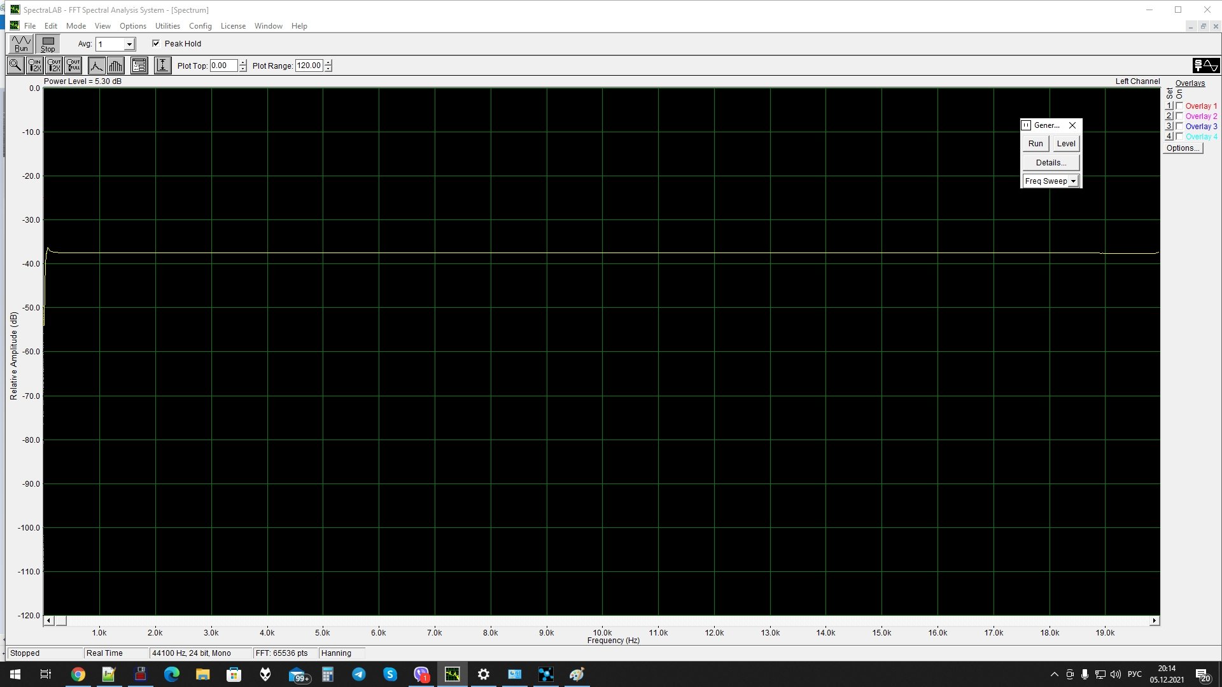Click the Zoom Out 2X icon

click(54, 66)
